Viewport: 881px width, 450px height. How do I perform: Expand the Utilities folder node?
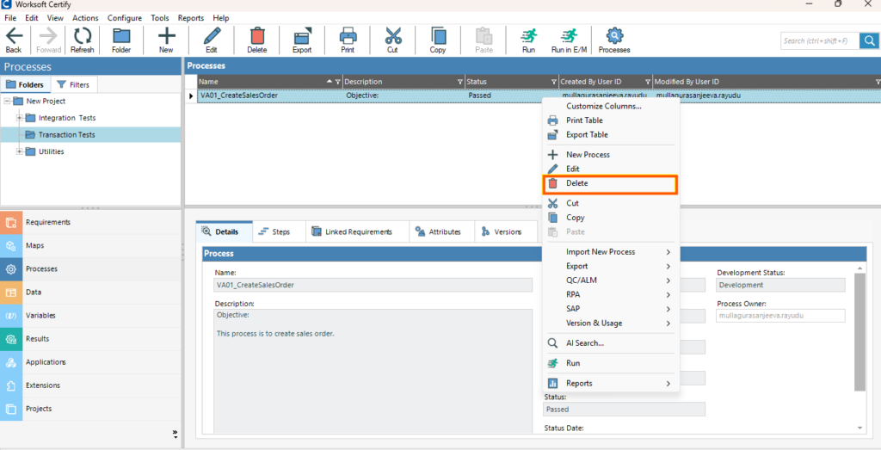point(19,151)
